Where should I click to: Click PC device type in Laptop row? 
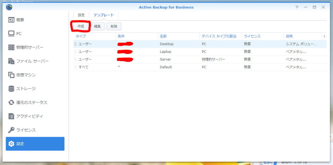point(204,52)
